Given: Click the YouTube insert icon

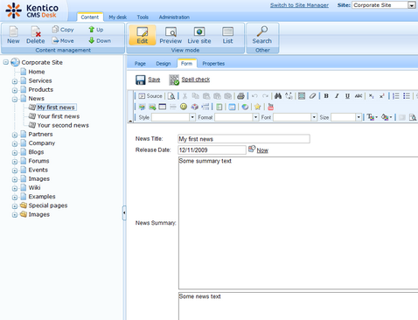Looking at the screenshot, I should point(270,107).
